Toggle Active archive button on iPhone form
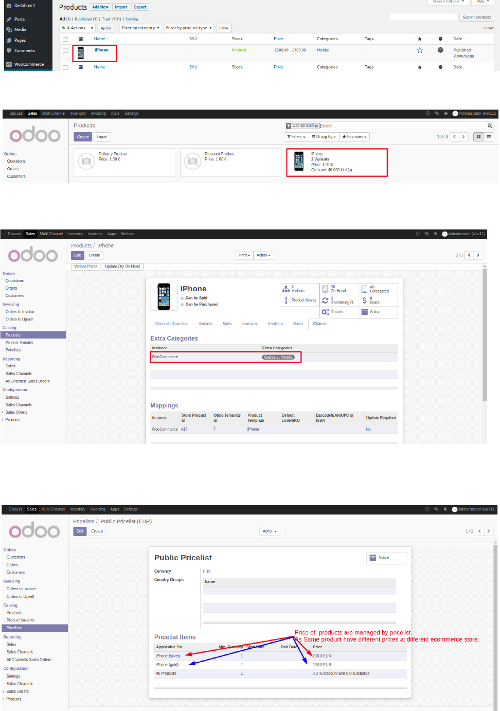The height and width of the screenshot is (711, 500). [378, 312]
